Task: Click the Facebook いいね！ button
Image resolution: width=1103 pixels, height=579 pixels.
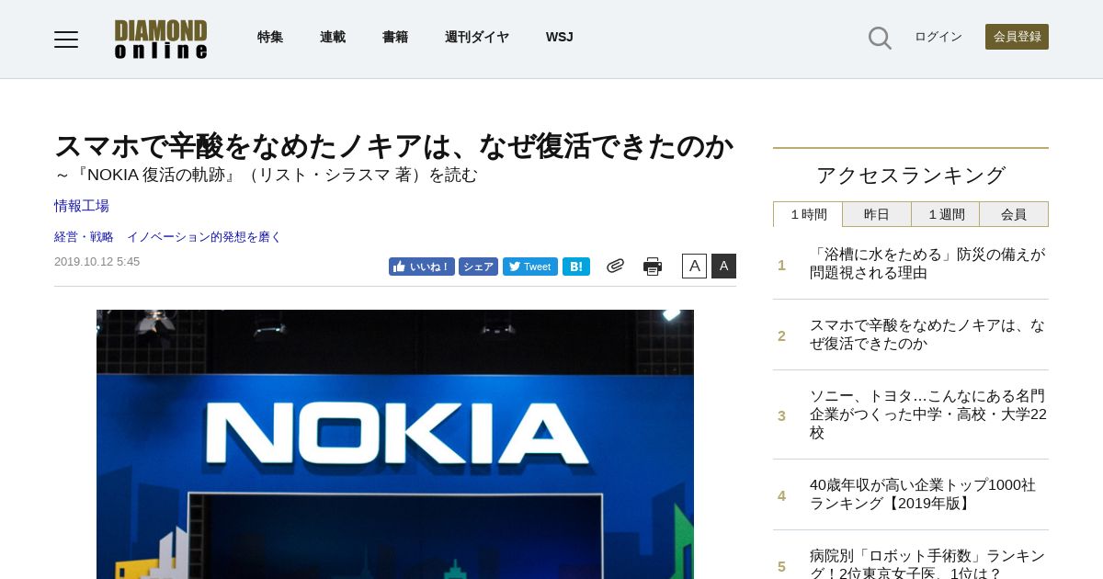Action: coord(421,267)
